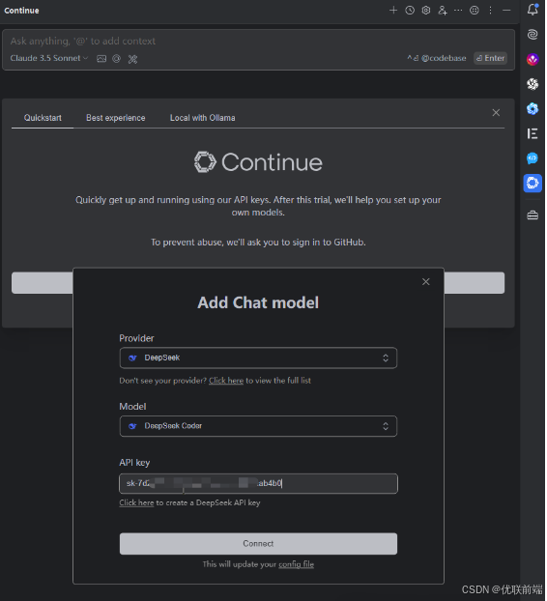547x601 pixels.
Task: Open the Provider dropdown showing DeepSeek
Action: [259, 358]
